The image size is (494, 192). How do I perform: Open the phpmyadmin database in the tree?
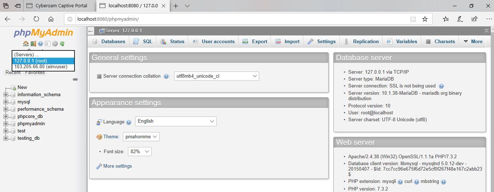tap(31, 124)
